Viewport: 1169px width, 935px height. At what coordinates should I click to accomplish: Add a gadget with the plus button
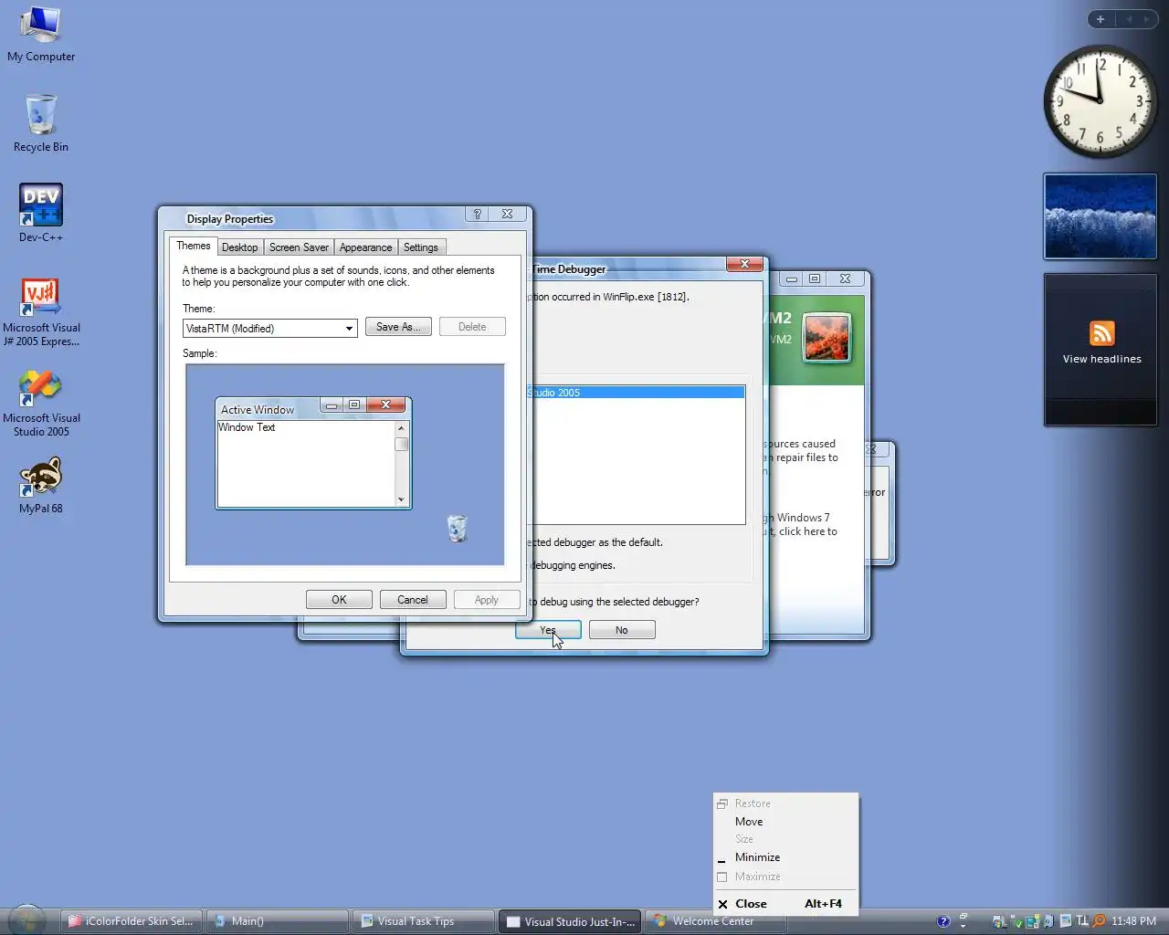[1101, 19]
